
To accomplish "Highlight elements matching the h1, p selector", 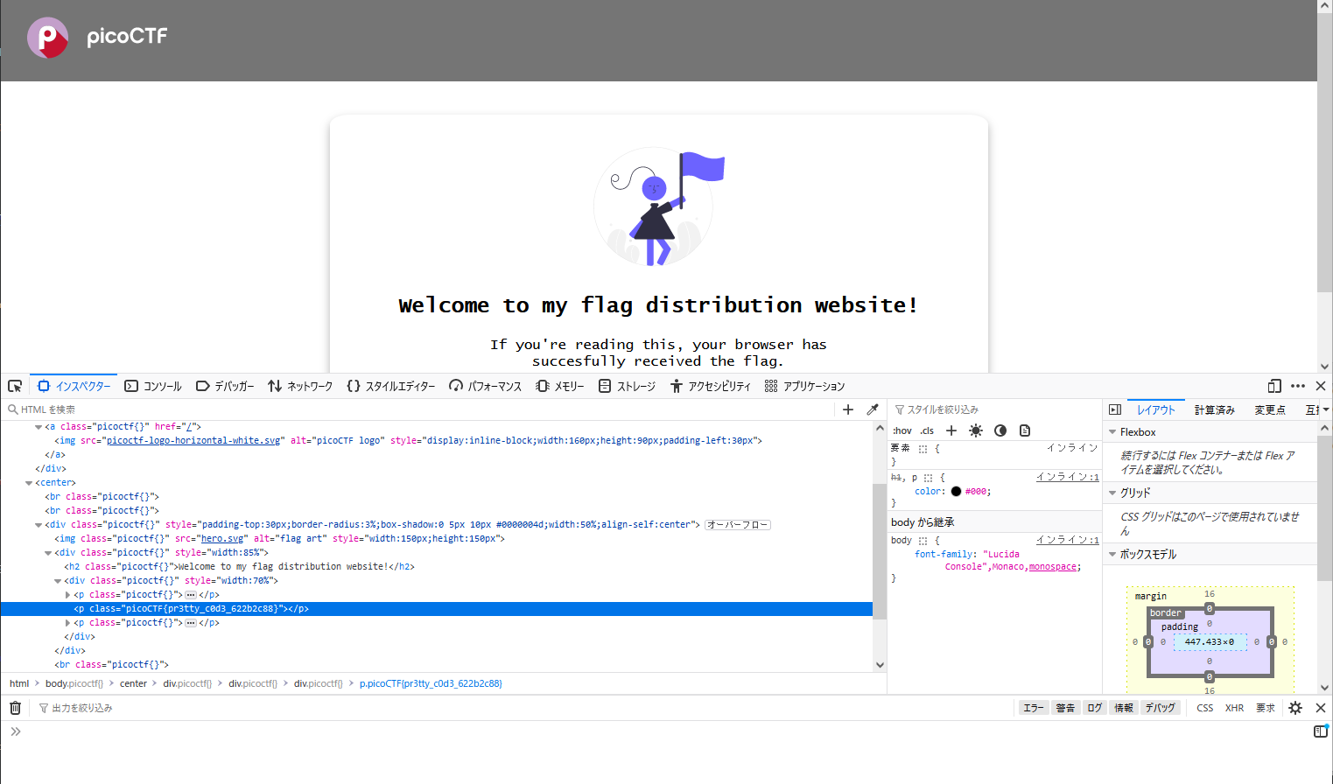I will [x=929, y=478].
